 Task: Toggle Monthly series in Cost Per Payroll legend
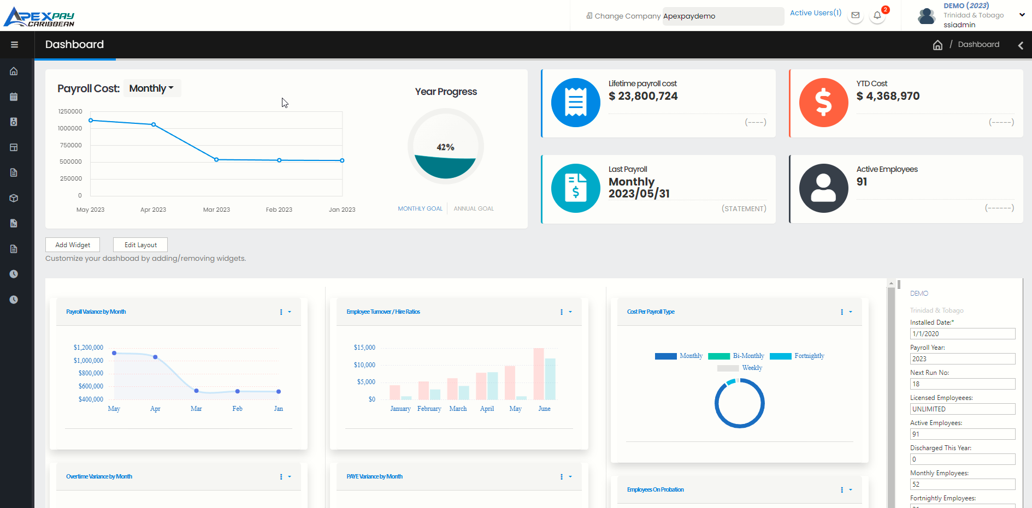[x=679, y=356]
